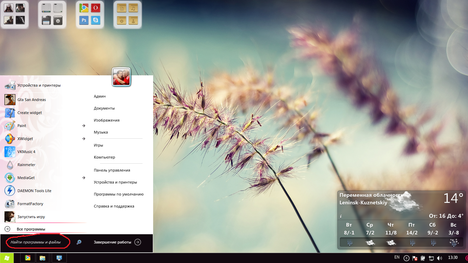Launch Skype from the desktop dock

[96, 20]
